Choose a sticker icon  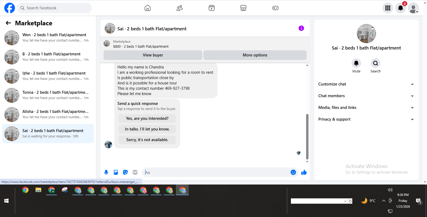click(x=125, y=172)
